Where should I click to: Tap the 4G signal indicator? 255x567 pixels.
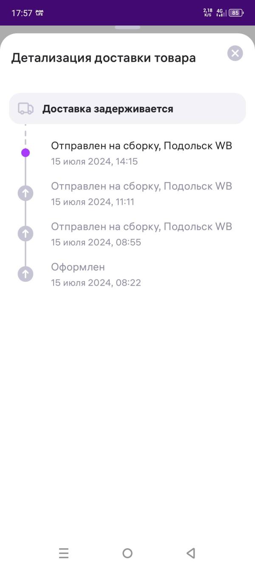point(221,13)
